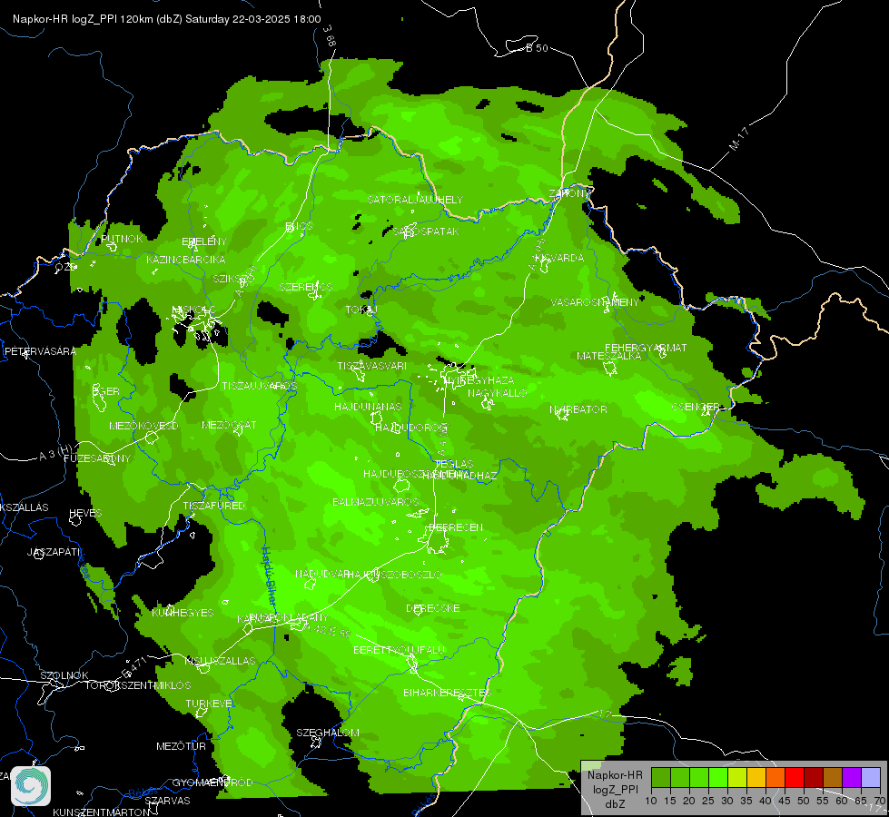
Task: Click the MEZOTUR city label
Action: (182, 746)
